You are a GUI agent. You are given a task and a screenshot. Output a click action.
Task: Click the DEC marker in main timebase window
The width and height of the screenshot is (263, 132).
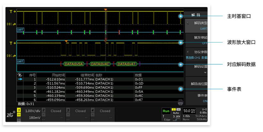point(11,24)
